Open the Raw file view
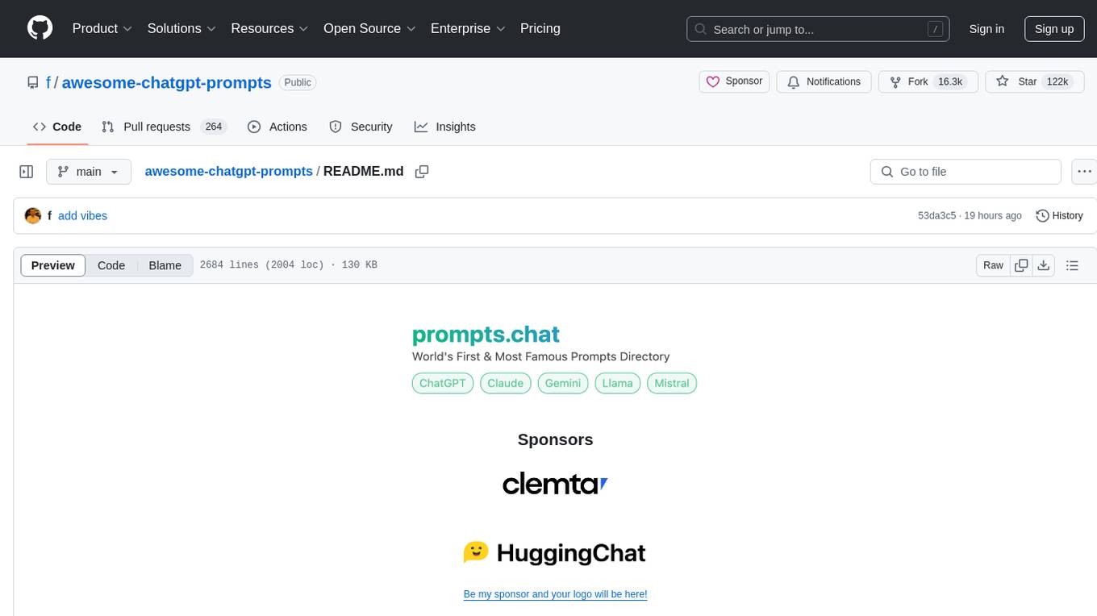 tap(993, 265)
